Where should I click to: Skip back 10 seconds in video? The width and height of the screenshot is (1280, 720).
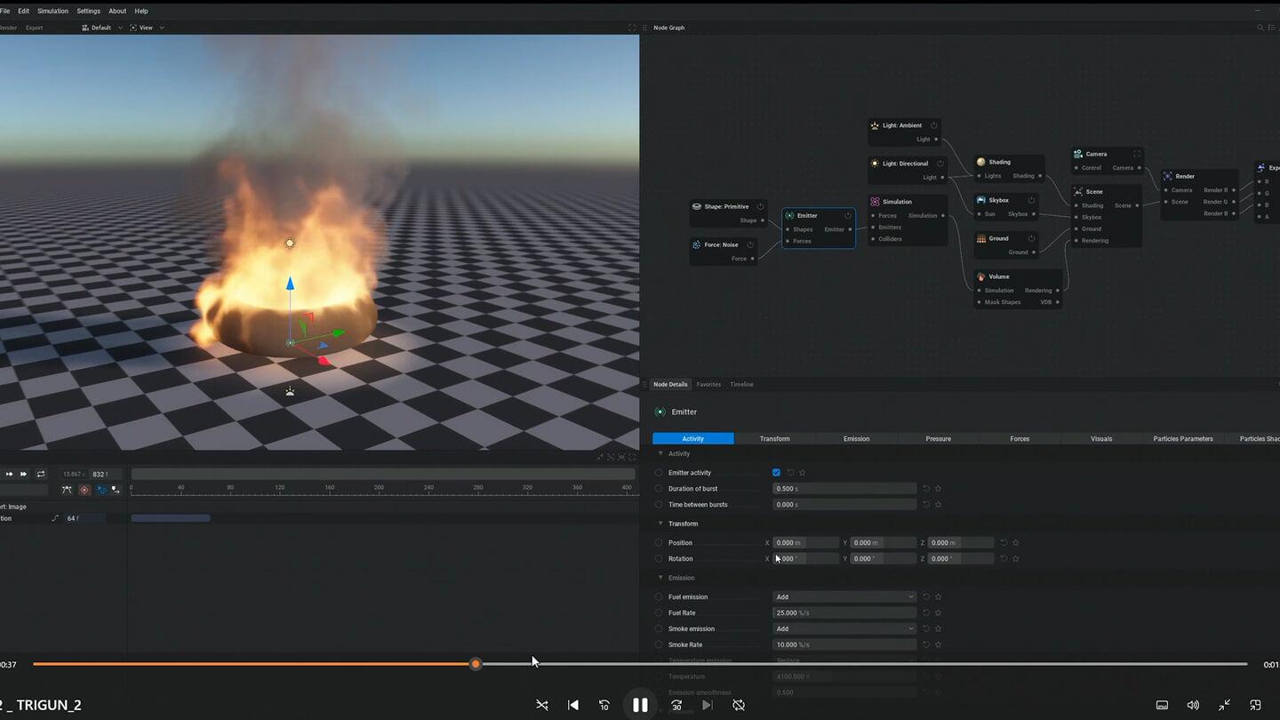tap(604, 705)
